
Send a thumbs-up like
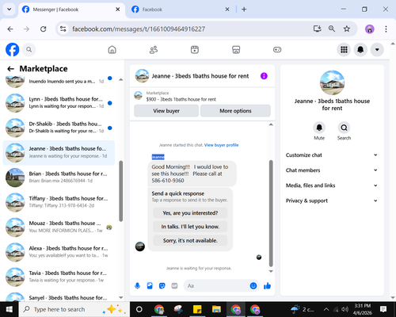(x=267, y=285)
